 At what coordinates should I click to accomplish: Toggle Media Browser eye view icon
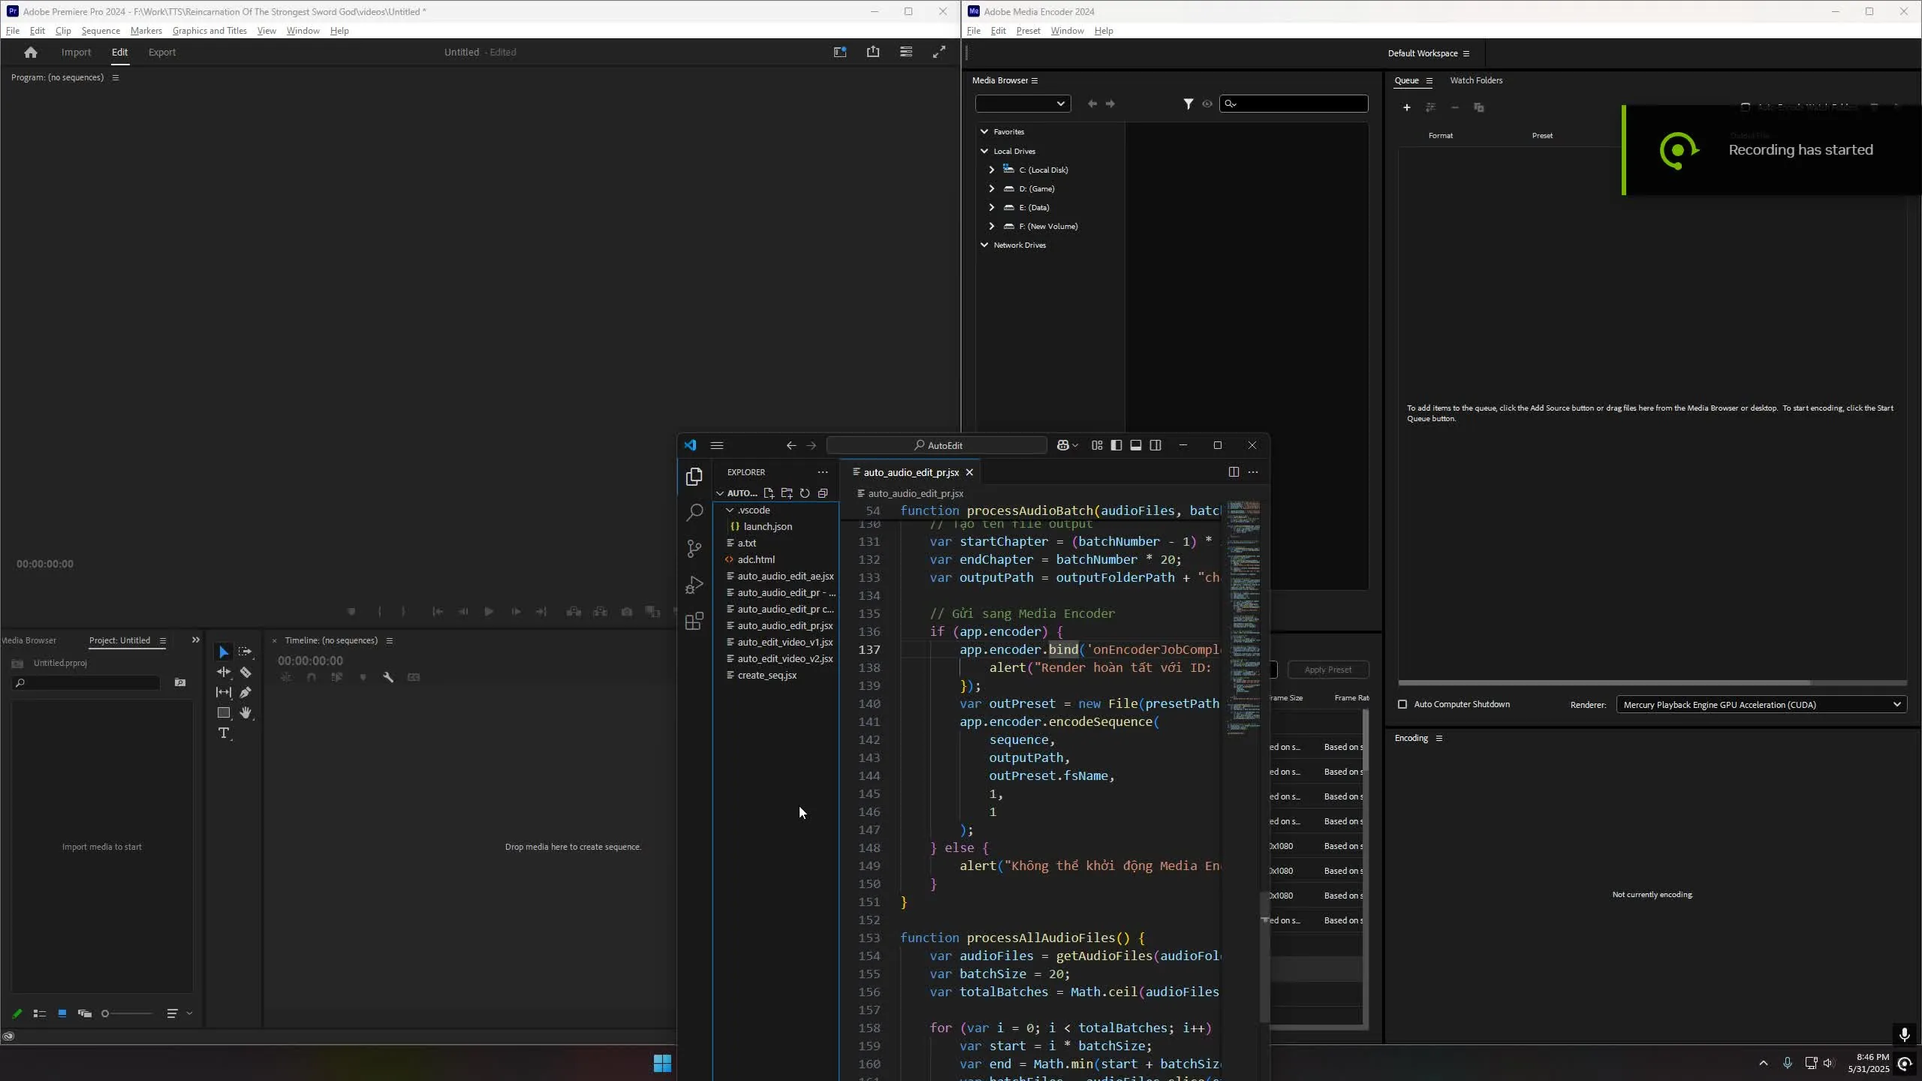(1207, 104)
